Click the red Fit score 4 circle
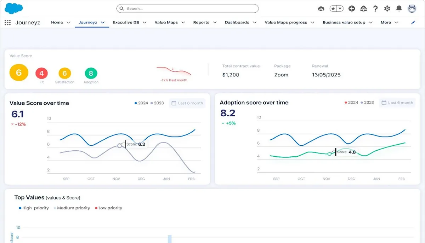Image resolution: width=425 pixels, height=243 pixels. tap(41, 74)
